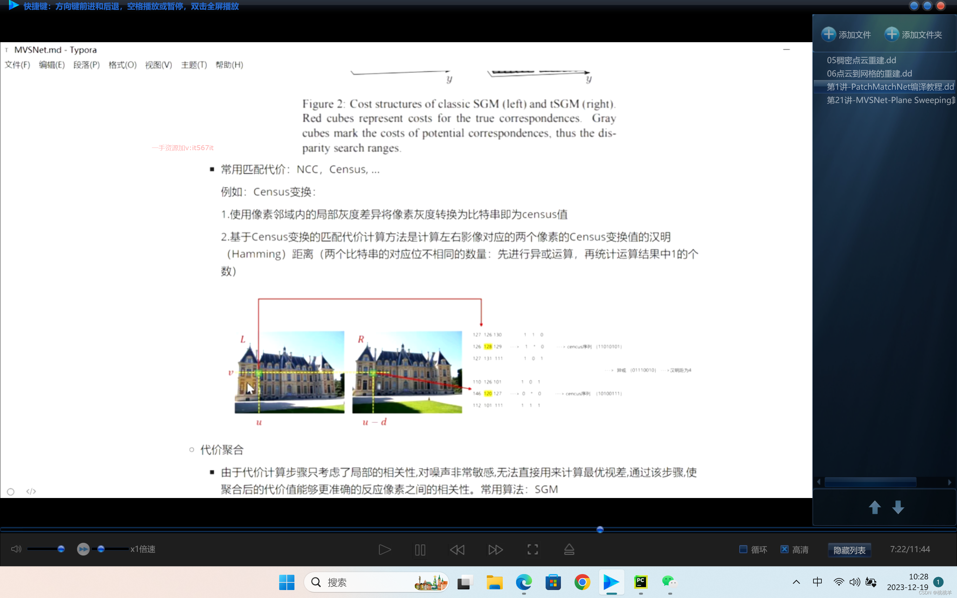This screenshot has width=957, height=598.
Task: Show hidden tray icons chevron in taskbar
Action: tap(796, 582)
